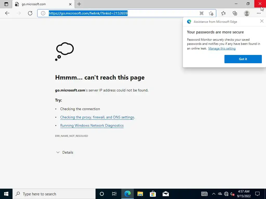
Task: Create QR code for this page
Action: pyautogui.click(x=202, y=13)
